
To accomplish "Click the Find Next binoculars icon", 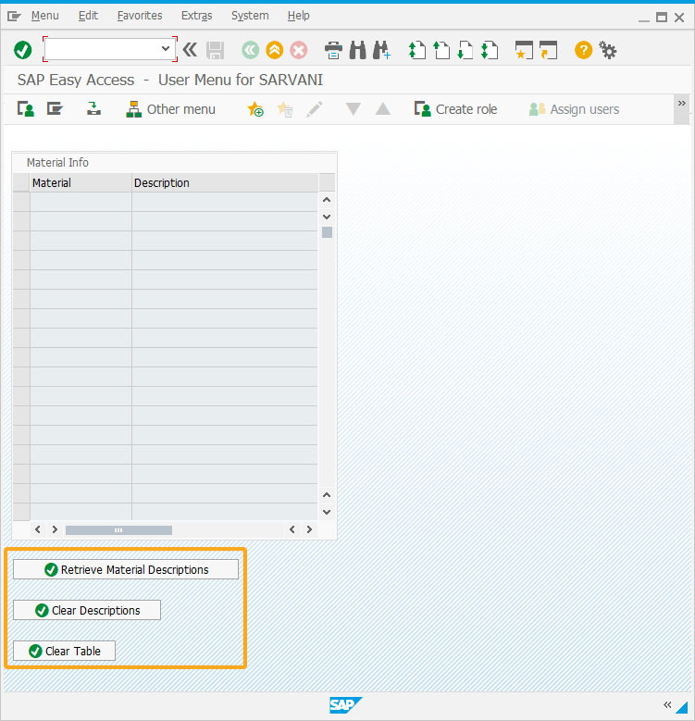I will point(381,50).
